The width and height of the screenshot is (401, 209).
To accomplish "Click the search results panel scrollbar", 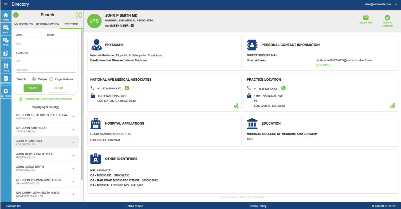I will 82,104.
